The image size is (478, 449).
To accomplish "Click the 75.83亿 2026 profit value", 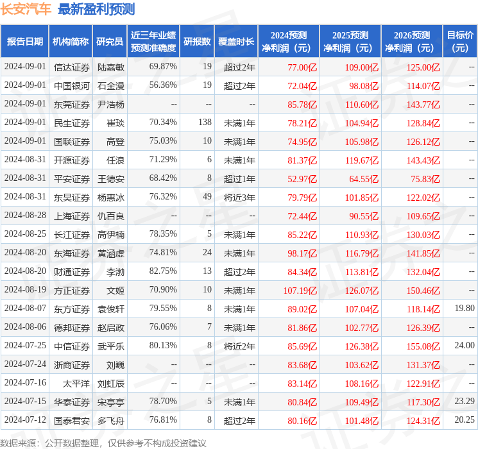I will [x=425, y=178].
